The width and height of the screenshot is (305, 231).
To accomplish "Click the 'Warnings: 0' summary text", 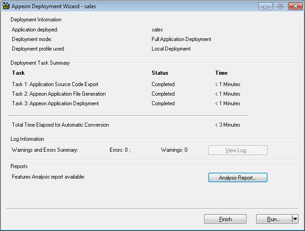I will pos(174,150).
